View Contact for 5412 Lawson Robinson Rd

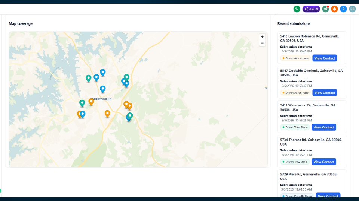click(x=325, y=58)
